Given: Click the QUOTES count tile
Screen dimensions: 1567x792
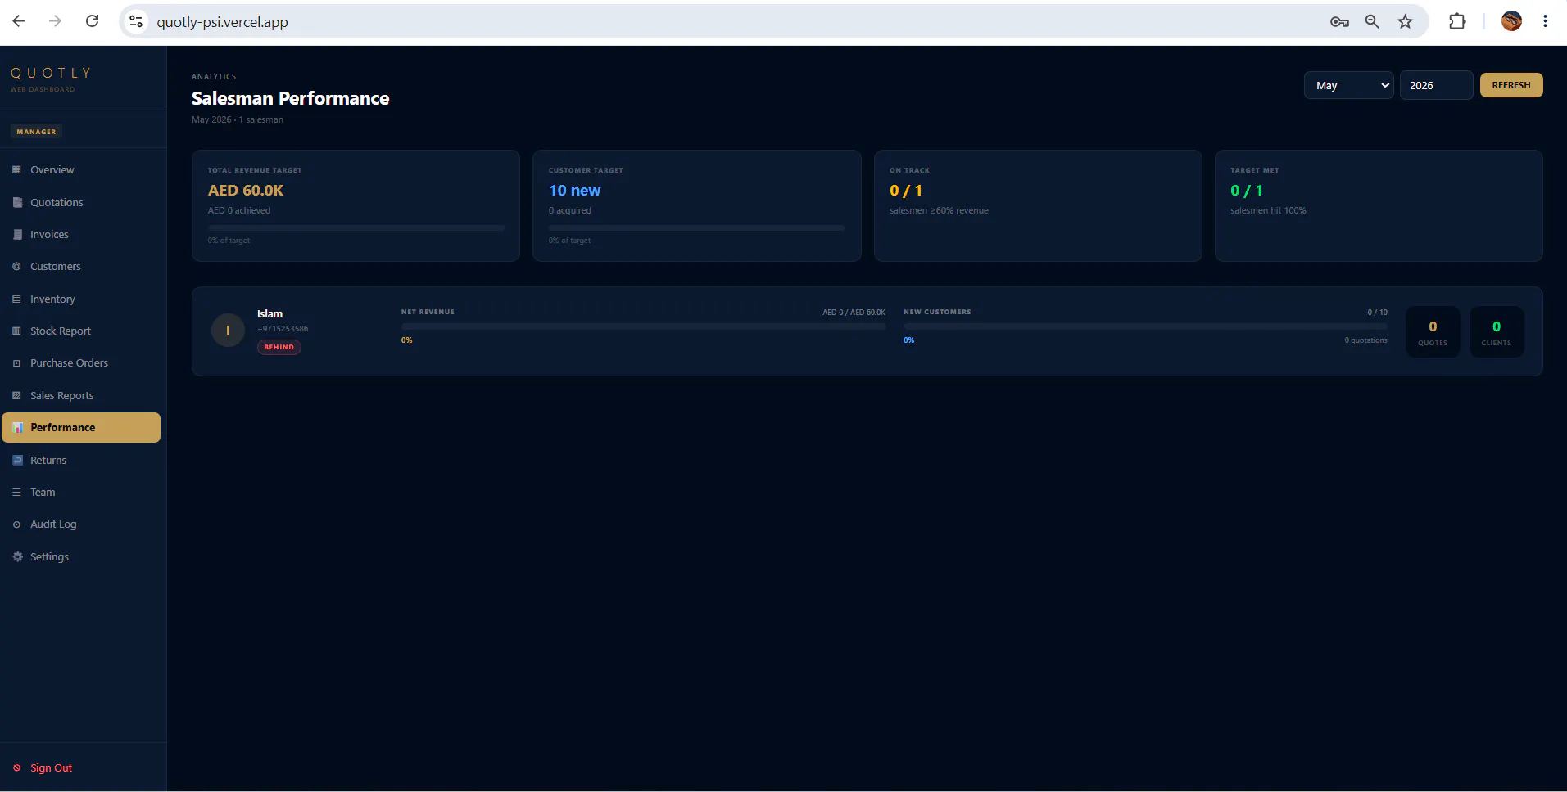Looking at the screenshot, I should [x=1433, y=331].
